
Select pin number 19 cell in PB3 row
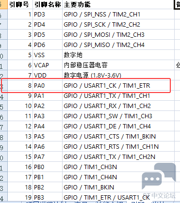[x=20, y=197]
